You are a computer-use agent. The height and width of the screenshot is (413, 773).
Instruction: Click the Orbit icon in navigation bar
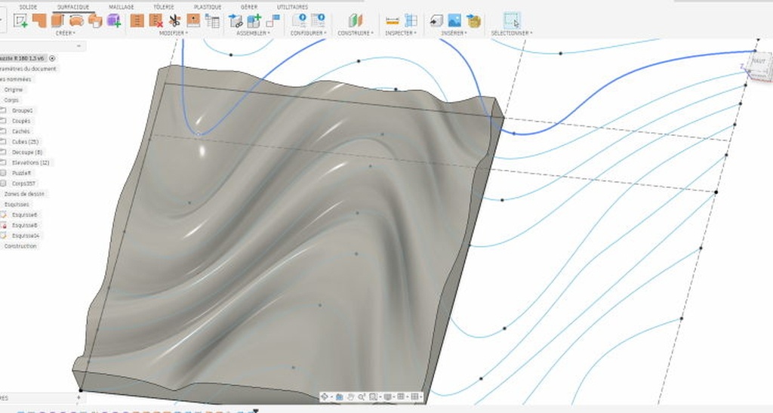click(x=324, y=396)
